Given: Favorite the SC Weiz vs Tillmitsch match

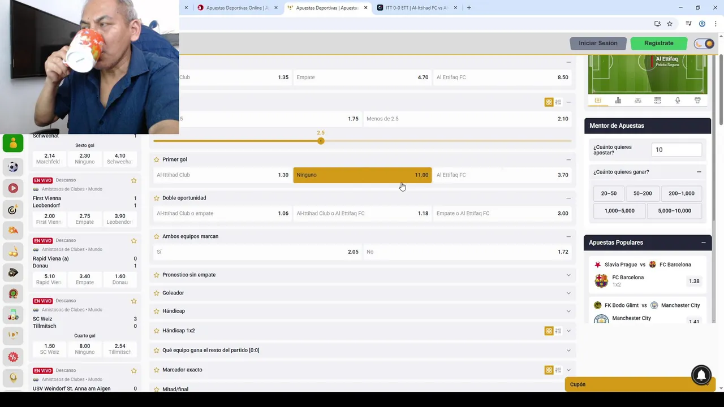Looking at the screenshot, I should tap(133, 301).
